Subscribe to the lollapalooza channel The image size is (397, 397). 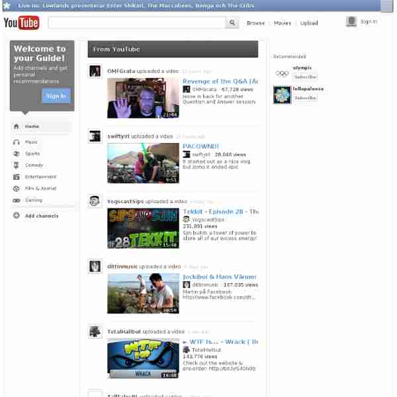305,97
